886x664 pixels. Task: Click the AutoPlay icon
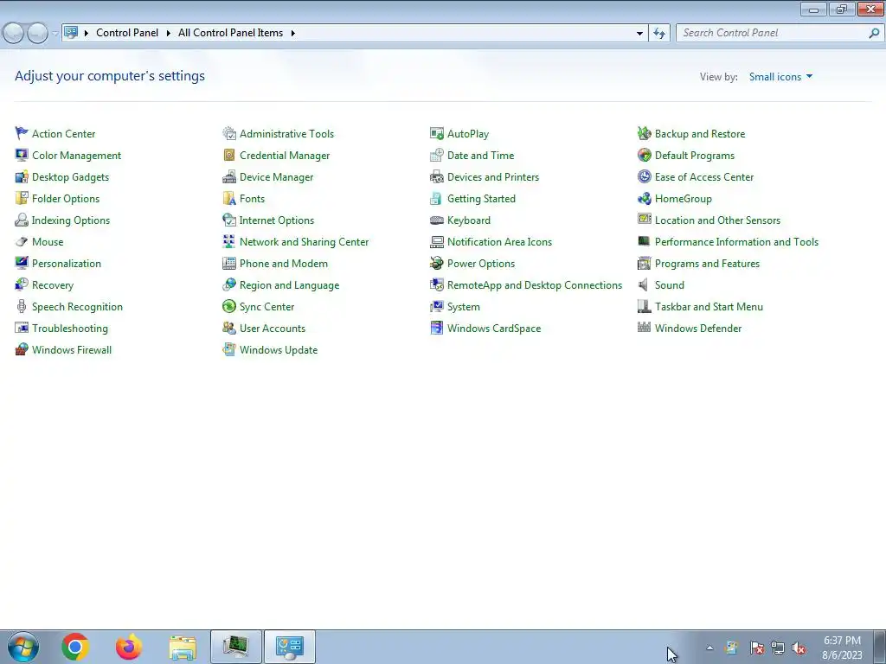[437, 133]
